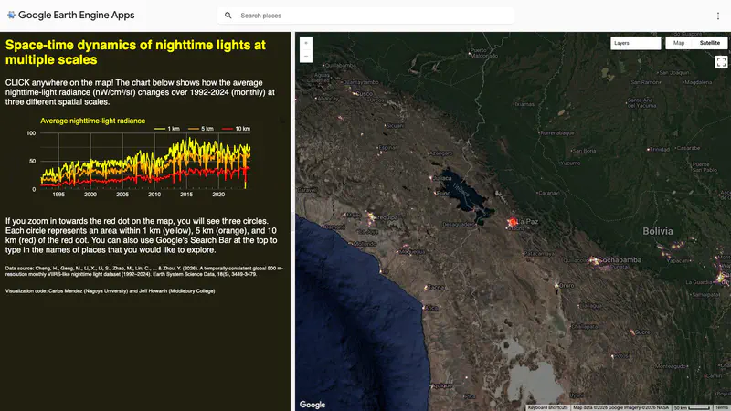Click the nighttime-light radiance chart area
Image resolution: width=731 pixels, height=411 pixels.
point(145,161)
